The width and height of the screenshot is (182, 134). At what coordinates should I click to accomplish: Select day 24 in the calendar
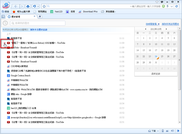tap(156, 56)
